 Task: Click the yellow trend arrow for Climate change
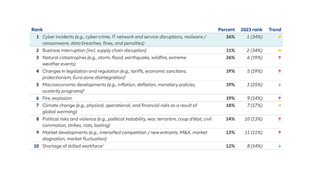[279, 105]
